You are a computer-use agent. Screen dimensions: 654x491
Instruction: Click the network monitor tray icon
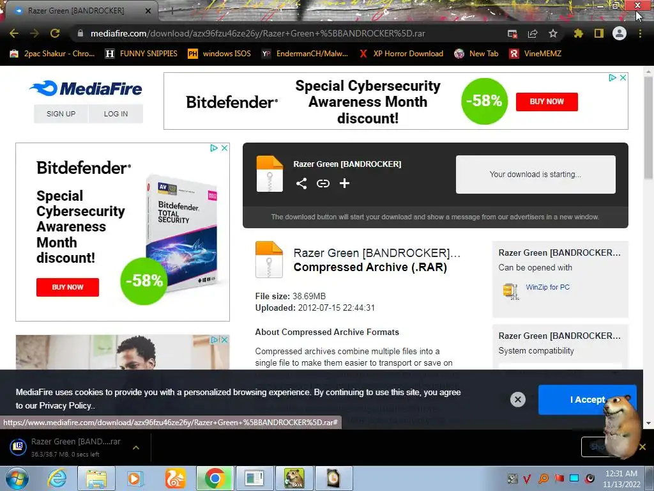click(x=574, y=478)
